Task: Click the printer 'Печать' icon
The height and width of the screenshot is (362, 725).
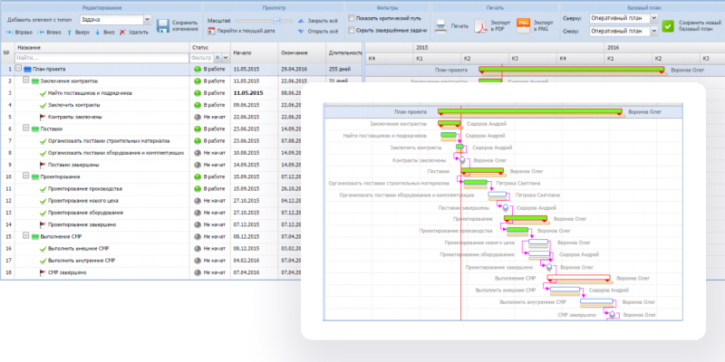Action: pyautogui.click(x=440, y=25)
